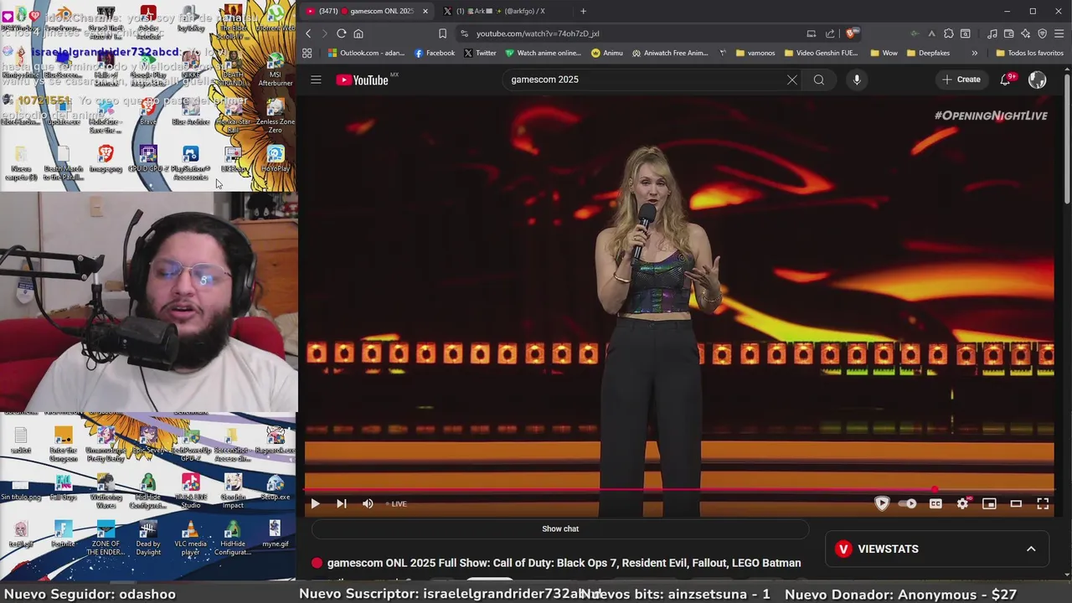Open Brave Shields icon
Screen dimensions: 1072x603
851,33
